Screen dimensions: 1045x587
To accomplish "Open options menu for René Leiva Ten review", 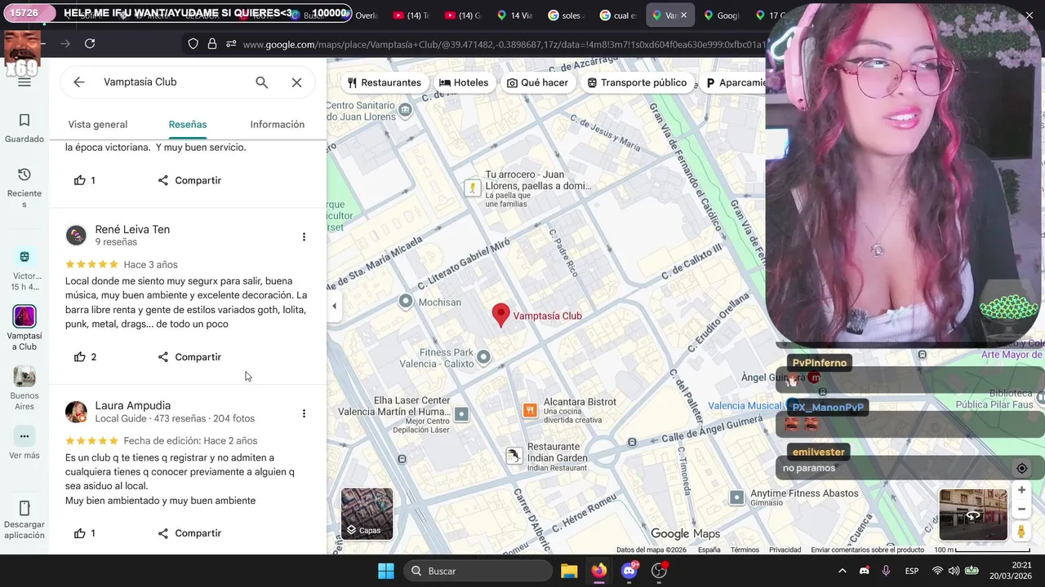I will tap(304, 237).
